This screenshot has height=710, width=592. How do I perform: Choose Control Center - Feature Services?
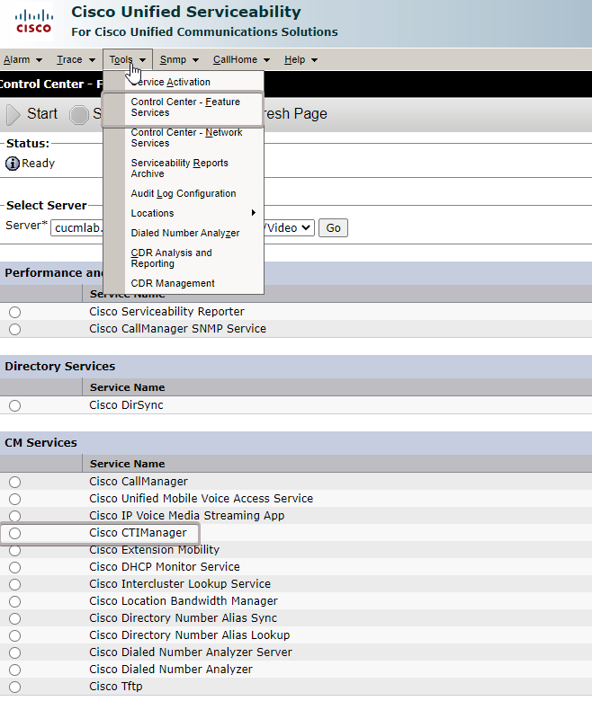(x=184, y=108)
